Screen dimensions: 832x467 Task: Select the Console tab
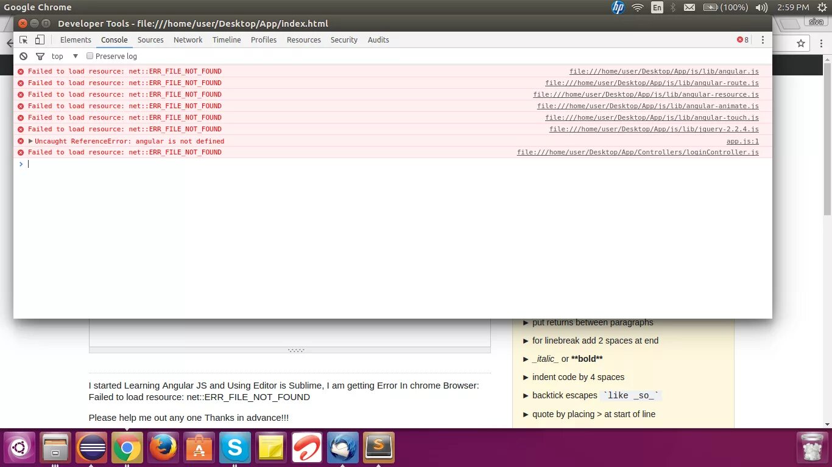(115, 40)
